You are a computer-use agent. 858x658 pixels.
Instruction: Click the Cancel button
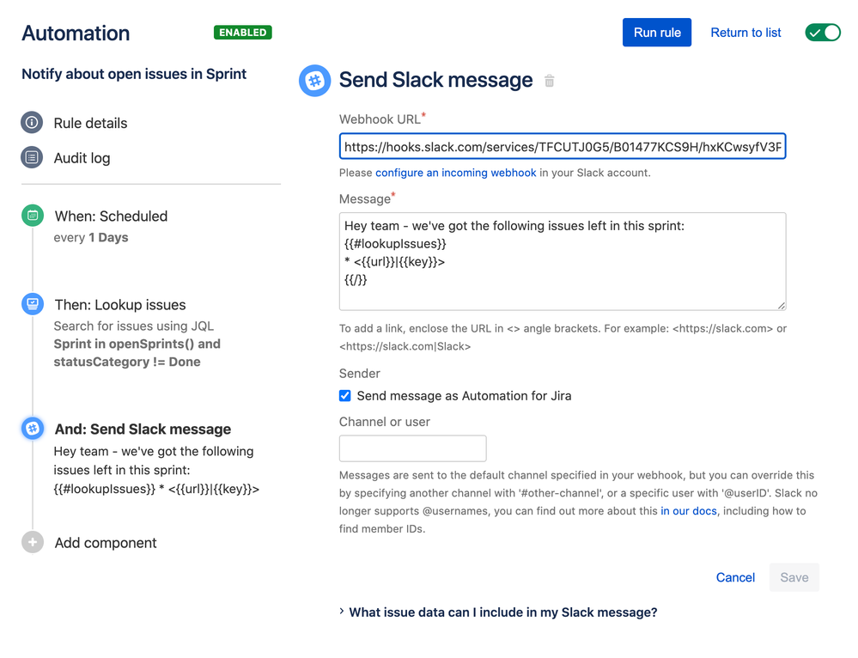pos(735,577)
